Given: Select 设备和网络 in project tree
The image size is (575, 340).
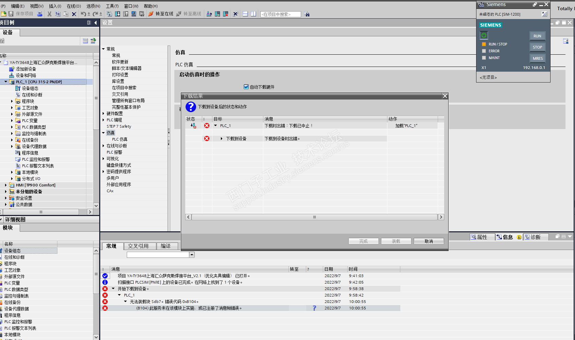Looking at the screenshot, I should coord(26,75).
